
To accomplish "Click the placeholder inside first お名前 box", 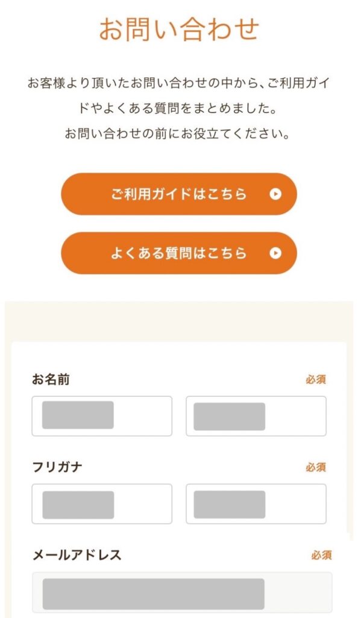I will [78, 416].
